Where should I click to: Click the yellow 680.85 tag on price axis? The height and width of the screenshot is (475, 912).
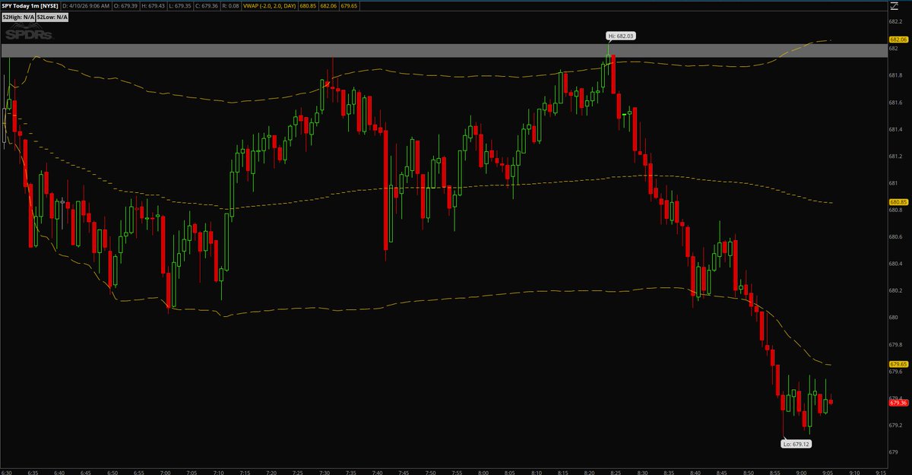(x=898, y=202)
